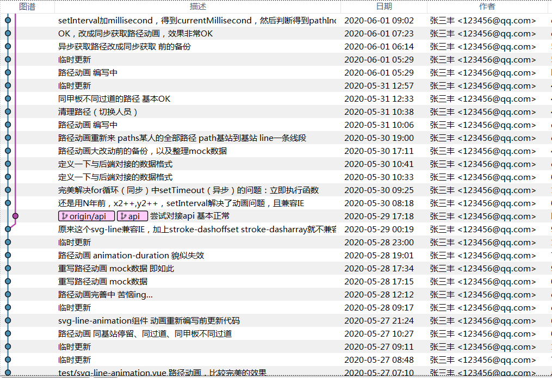Click the author cell for 2020-05-27 10:27 commit
The width and height of the screenshot is (552, 378).
pyautogui.click(x=482, y=333)
